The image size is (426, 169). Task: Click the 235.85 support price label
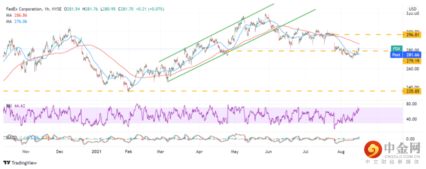[x=412, y=92]
